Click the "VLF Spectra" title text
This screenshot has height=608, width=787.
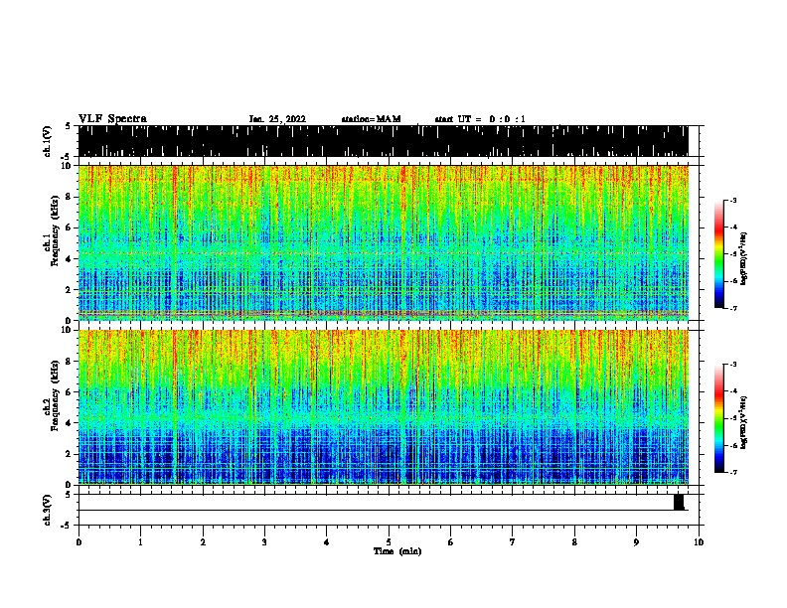pyautogui.click(x=112, y=119)
